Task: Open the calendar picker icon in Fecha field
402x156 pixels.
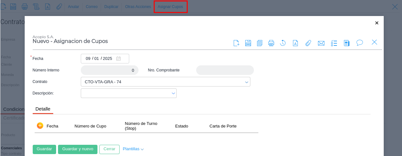Action: pyautogui.click(x=118, y=59)
